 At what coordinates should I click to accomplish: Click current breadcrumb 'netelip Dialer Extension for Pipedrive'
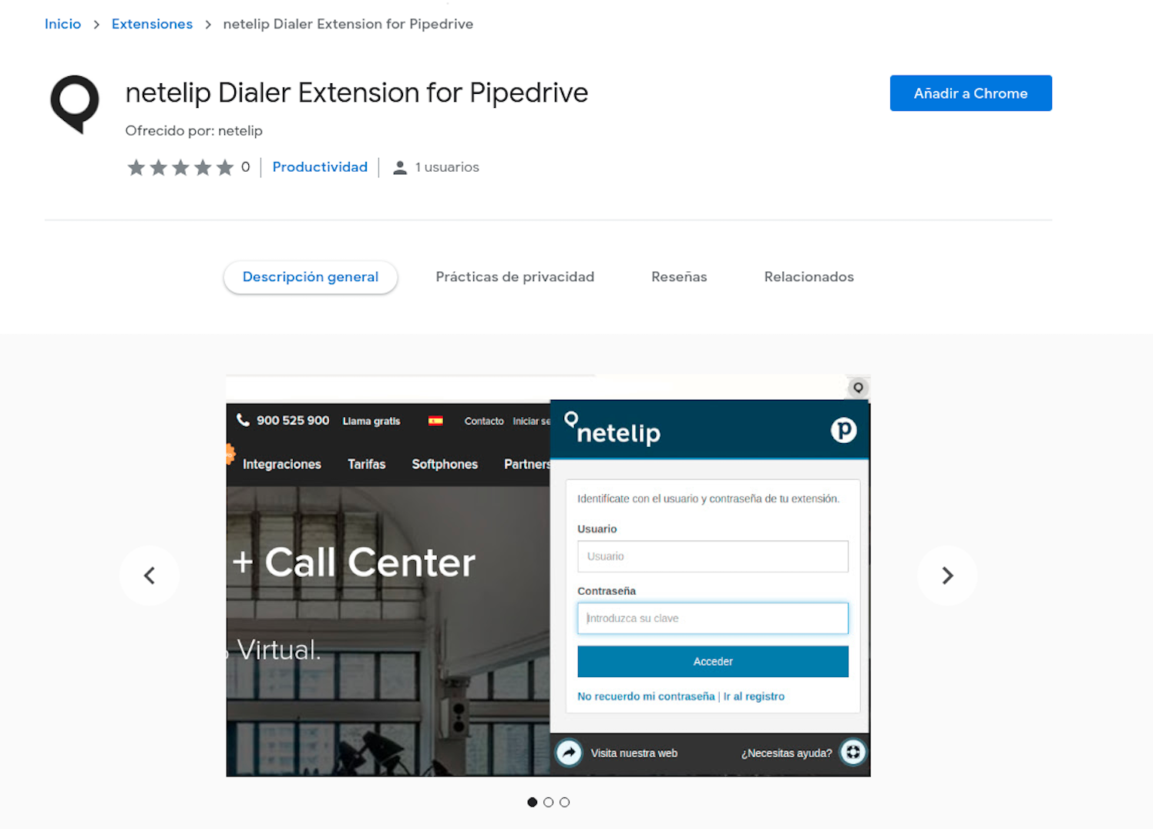point(348,24)
